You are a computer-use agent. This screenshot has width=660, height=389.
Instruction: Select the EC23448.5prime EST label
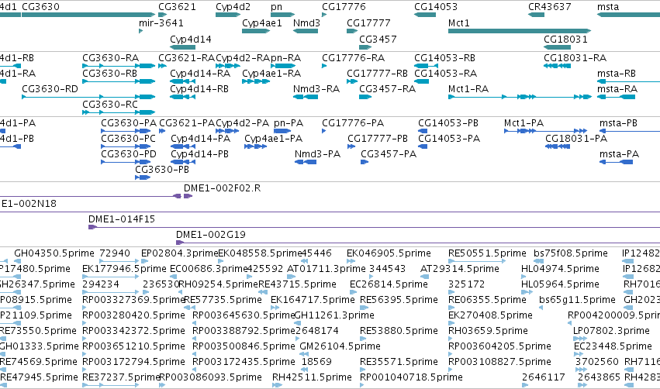613,346
